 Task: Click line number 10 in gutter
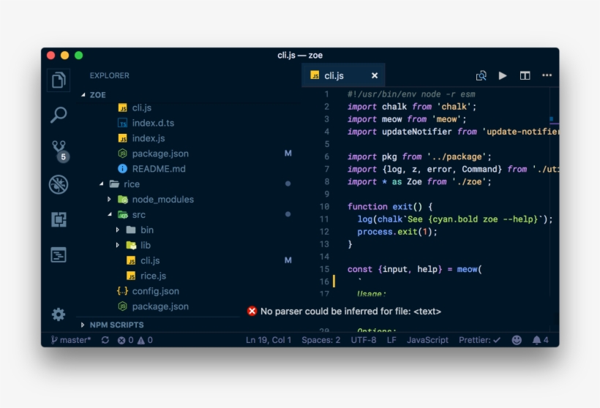click(x=324, y=207)
